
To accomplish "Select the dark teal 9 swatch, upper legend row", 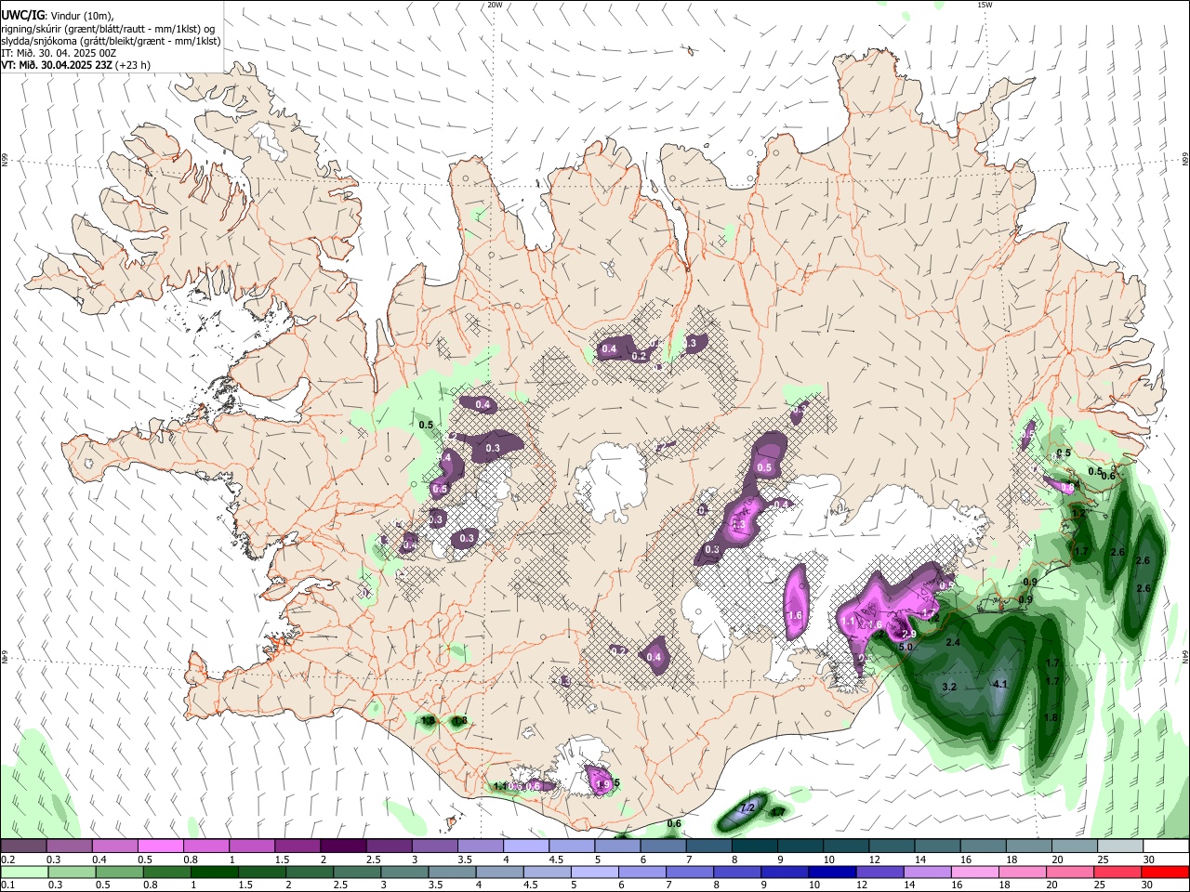I will pos(800,846).
